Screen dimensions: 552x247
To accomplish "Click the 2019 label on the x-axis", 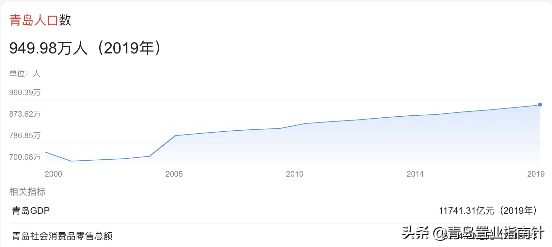I will (x=536, y=174).
